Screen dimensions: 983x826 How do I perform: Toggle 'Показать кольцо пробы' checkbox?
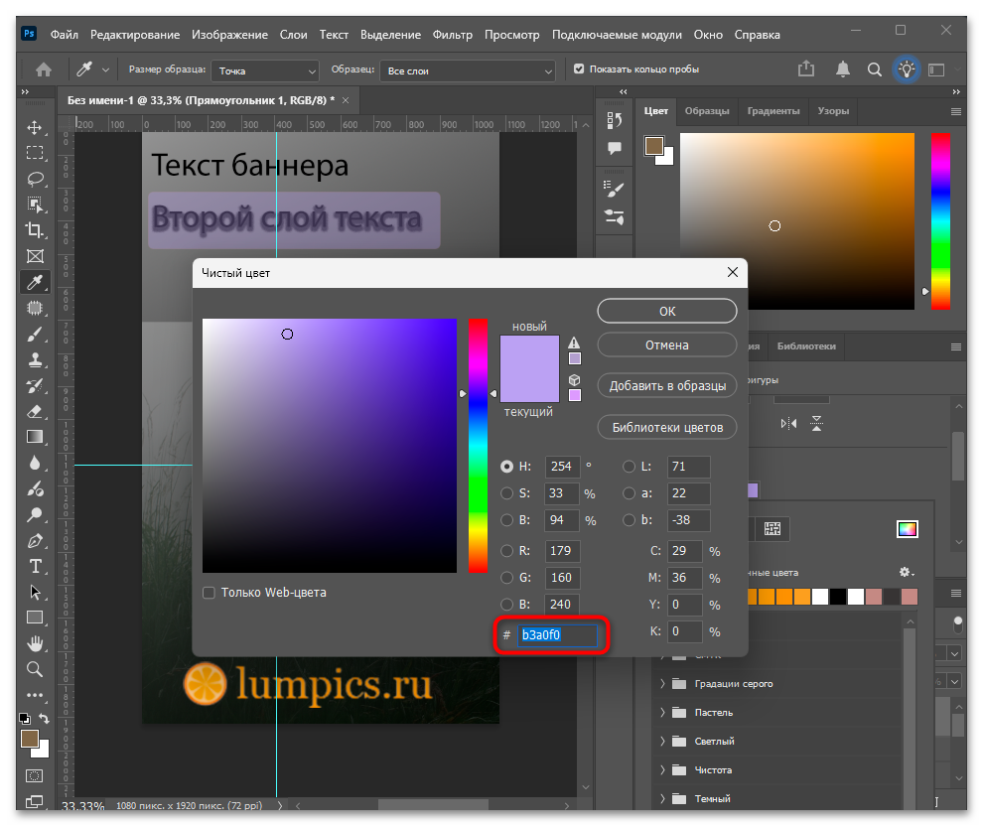point(579,69)
